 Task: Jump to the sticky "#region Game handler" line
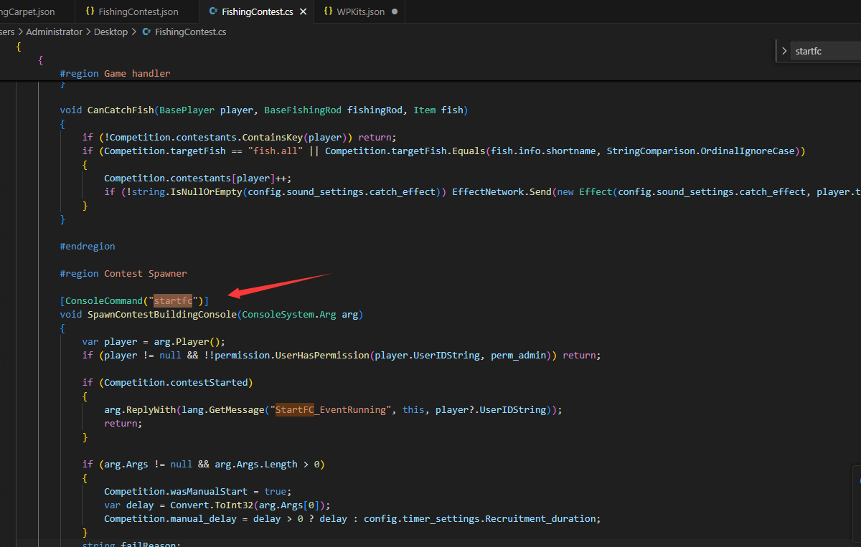[115, 74]
